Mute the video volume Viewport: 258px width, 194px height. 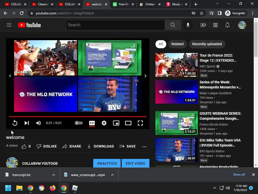coord(39,123)
